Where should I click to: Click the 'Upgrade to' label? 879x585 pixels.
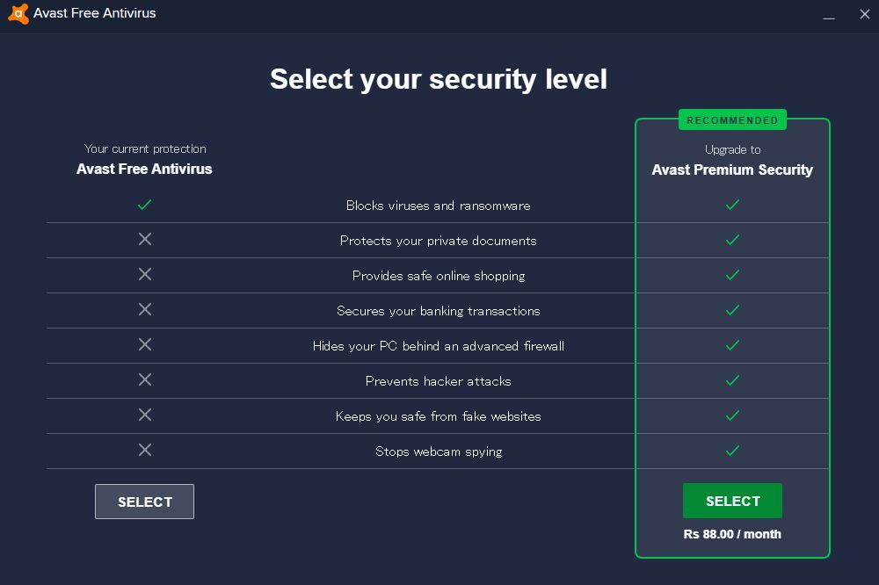click(x=733, y=149)
